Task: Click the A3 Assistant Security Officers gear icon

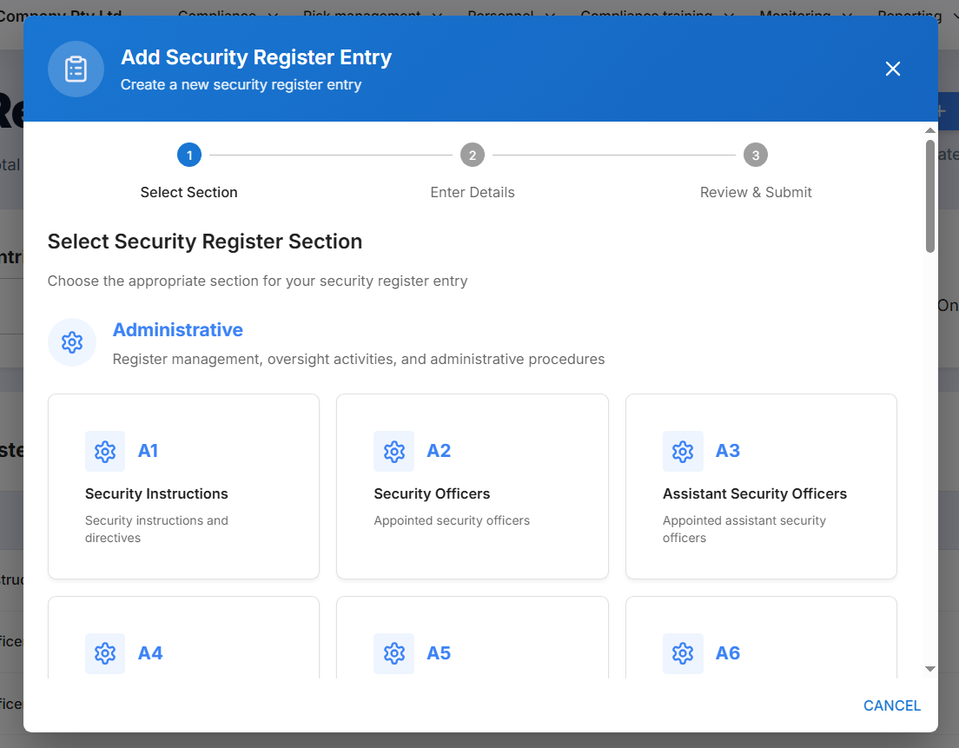Action: pos(683,452)
